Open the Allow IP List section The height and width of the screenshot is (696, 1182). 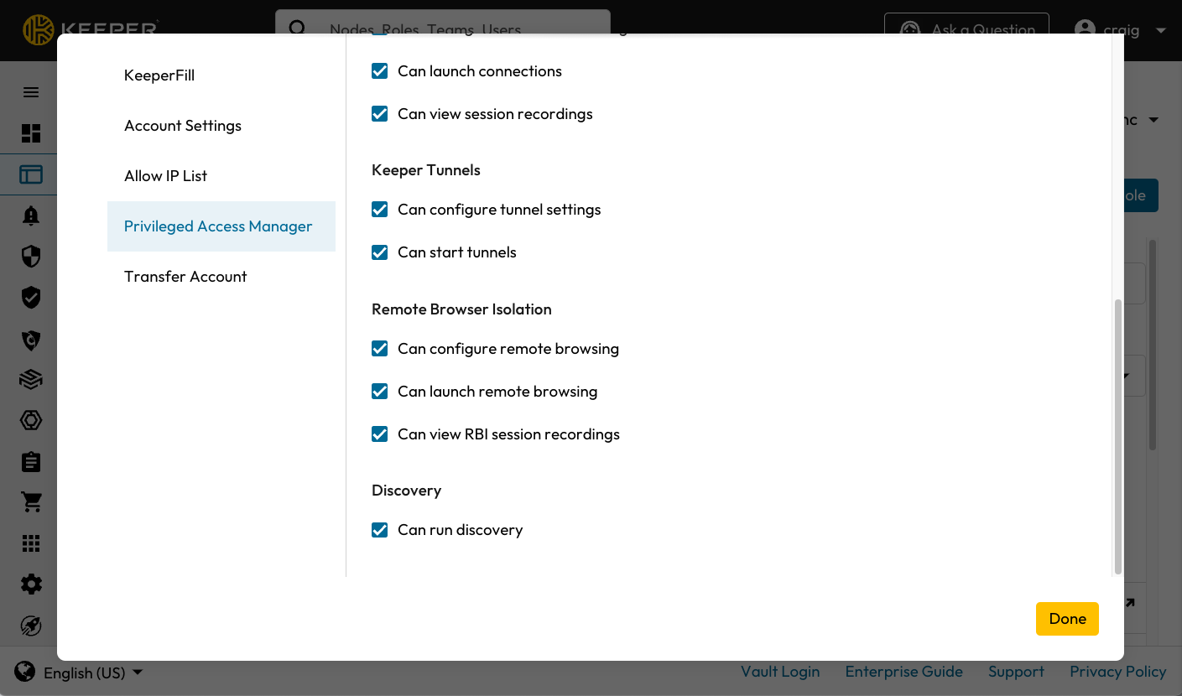165,176
